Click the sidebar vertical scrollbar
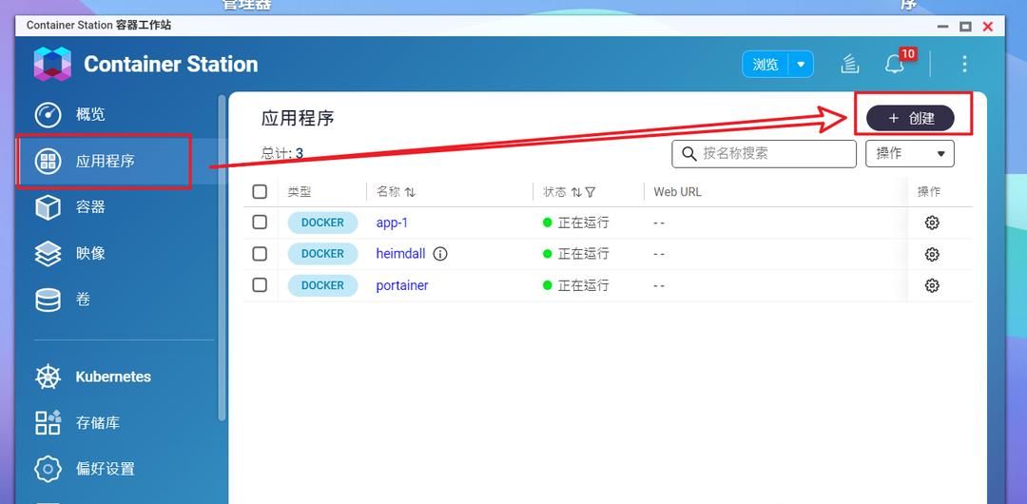This screenshot has height=504, width=1027. [x=222, y=259]
